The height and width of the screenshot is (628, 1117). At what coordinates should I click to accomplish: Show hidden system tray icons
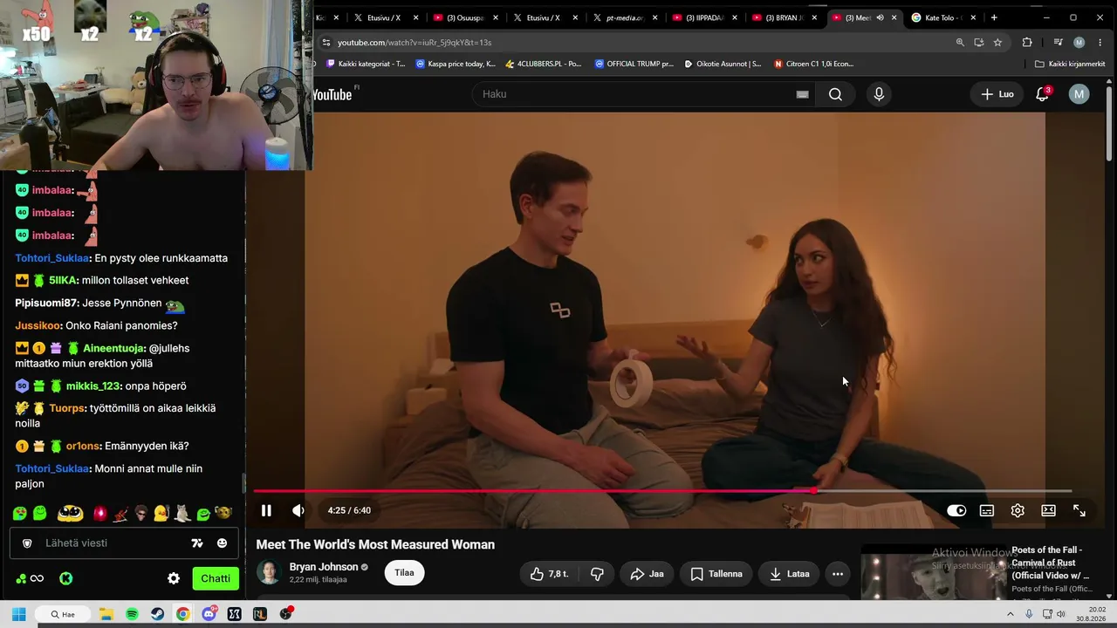click(x=1011, y=614)
